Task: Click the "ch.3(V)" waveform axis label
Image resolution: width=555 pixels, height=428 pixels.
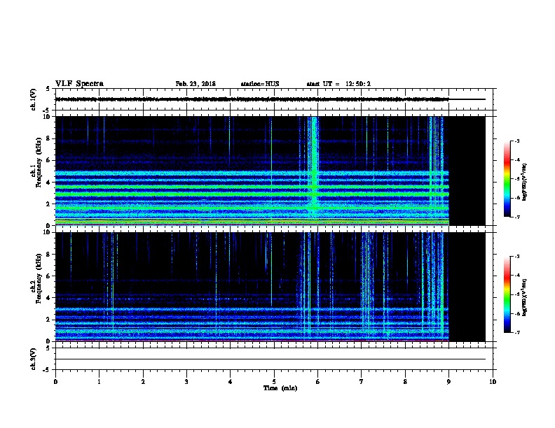Action: point(34,359)
